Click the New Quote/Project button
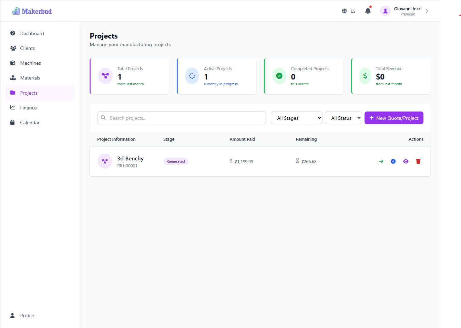The height and width of the screenshot is (328, 461). 394,118
